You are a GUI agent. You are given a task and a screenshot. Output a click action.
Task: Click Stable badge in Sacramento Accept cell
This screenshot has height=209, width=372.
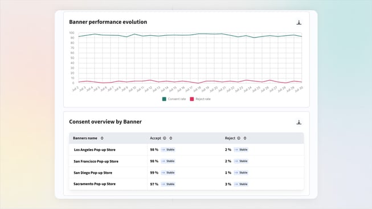[x=168, y=184]
